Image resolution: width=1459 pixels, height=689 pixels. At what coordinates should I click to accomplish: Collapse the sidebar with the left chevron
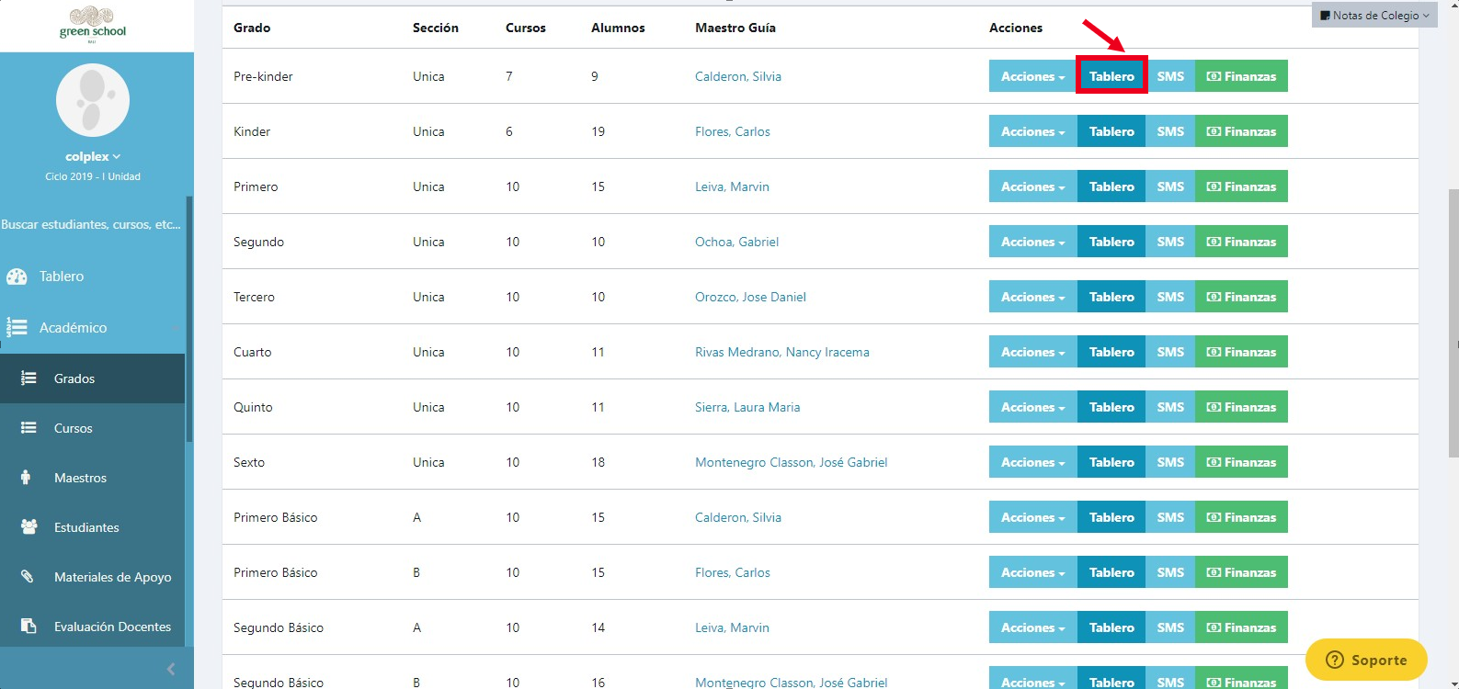[171, 669]
